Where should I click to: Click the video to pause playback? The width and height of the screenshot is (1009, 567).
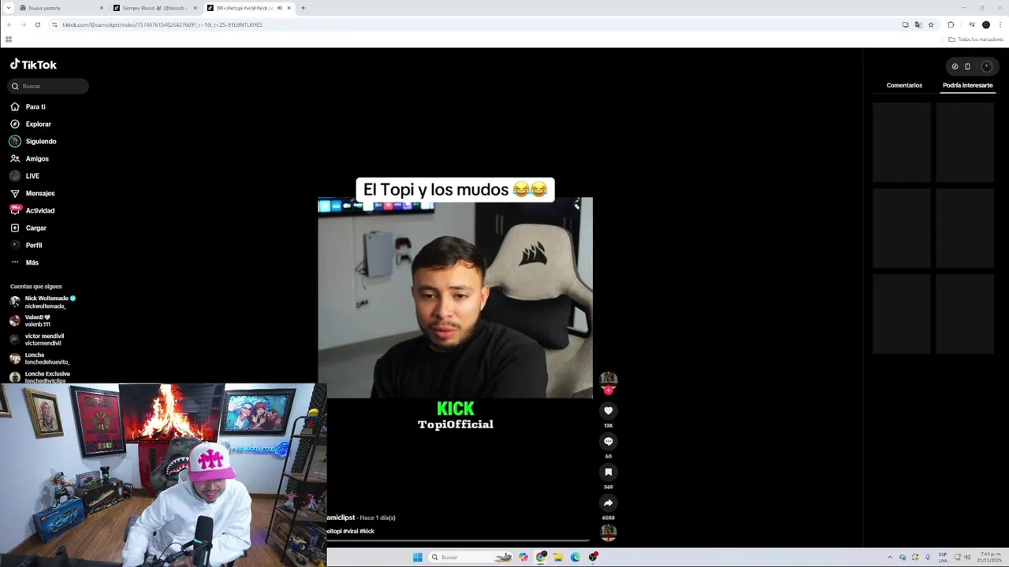coord(455,298)
